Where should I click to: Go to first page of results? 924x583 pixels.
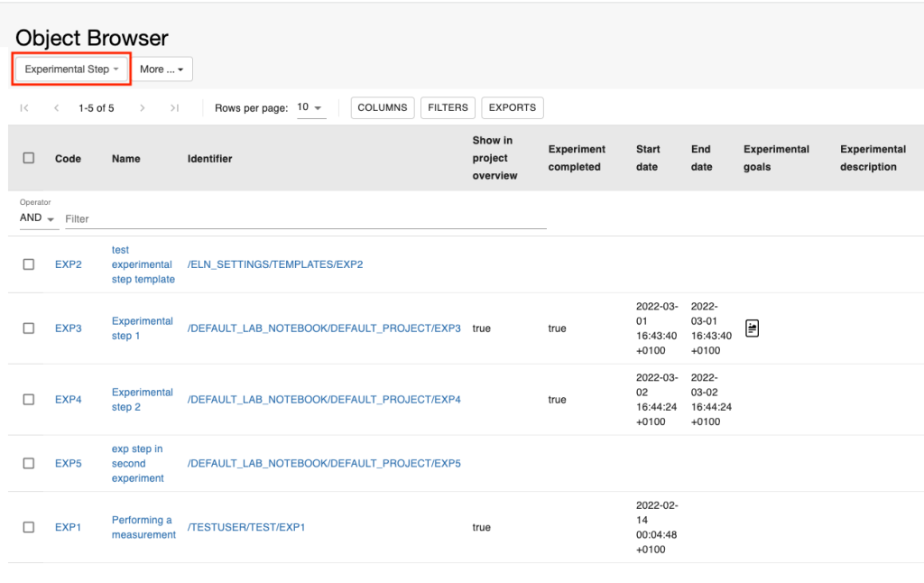[24, 108]
